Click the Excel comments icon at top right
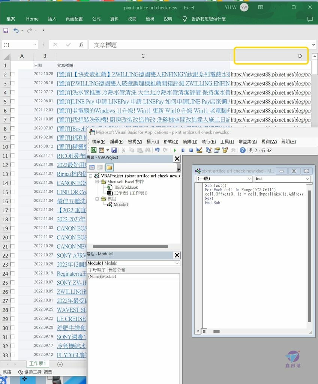This screenshot has width=318, height=384. pyautogui.click(x=310, y=19)
